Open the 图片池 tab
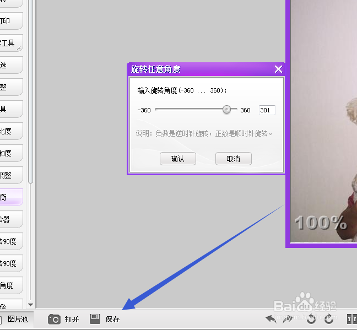 point(17,319)
